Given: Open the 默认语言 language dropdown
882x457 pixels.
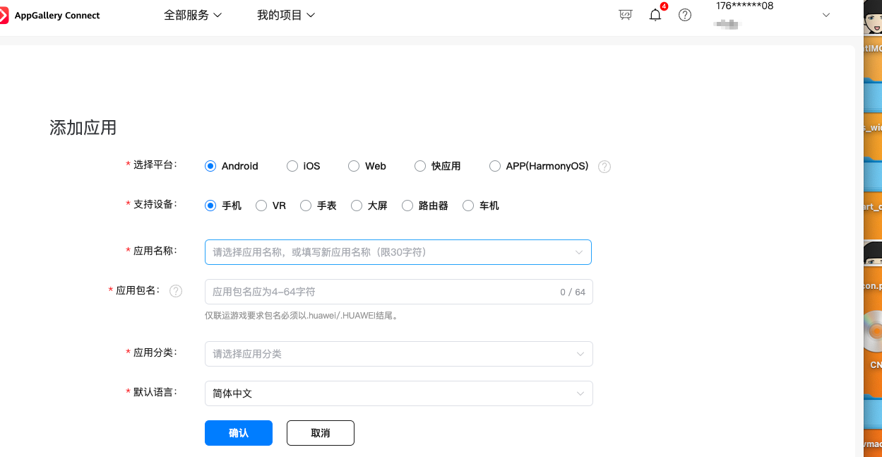Looking at the screenshot, I should pos(398,393).
